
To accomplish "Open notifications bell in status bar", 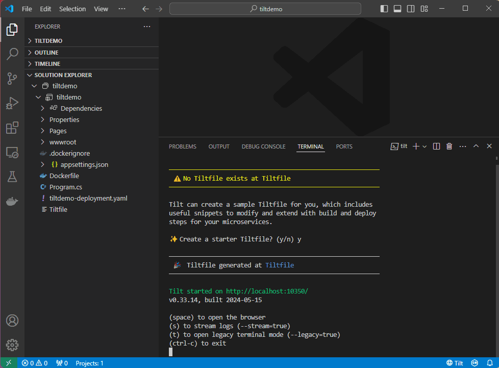I will pyautogui.click(x=490, y=363).
